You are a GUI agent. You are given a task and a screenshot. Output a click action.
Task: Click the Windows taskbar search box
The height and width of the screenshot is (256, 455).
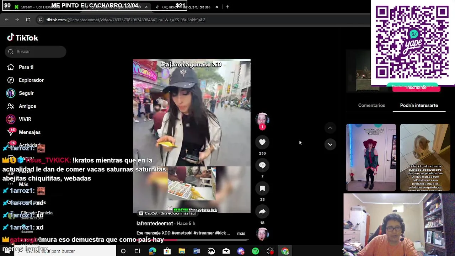click(66, 251)
